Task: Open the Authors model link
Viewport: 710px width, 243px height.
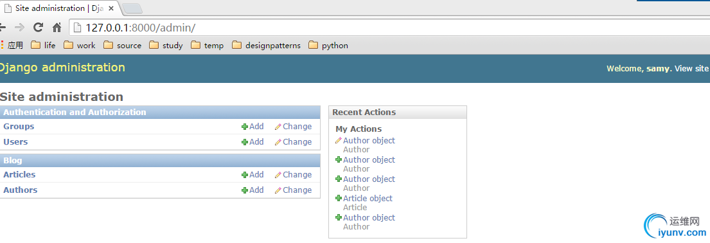Action: click(x=21, y=190)
